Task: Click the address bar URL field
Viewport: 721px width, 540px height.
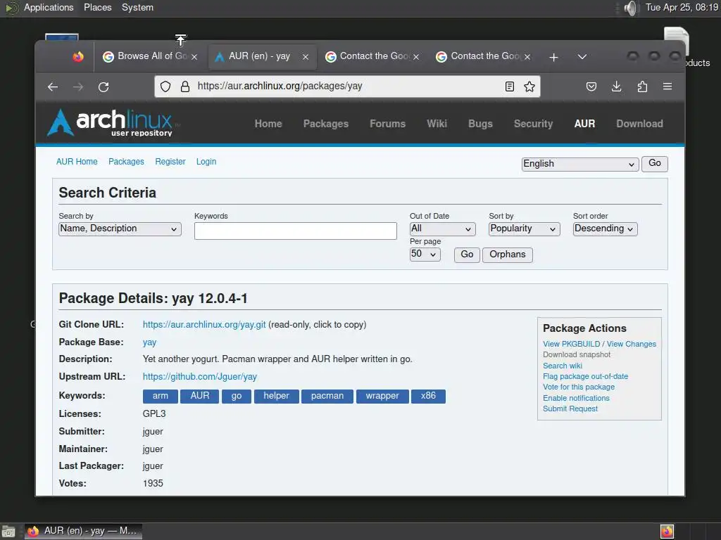Action: [347, 86]
